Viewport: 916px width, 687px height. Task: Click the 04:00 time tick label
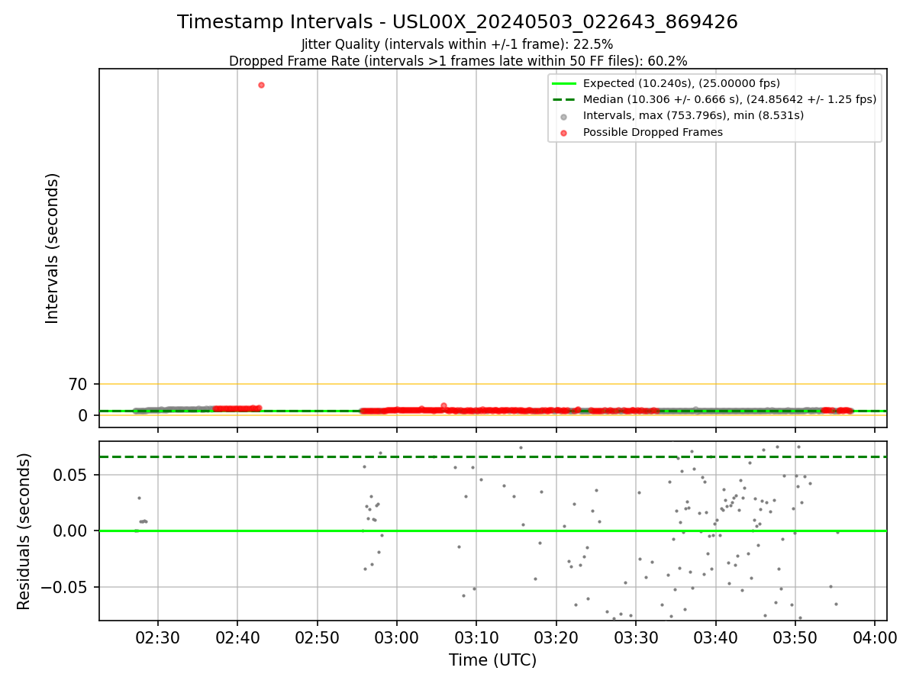(x=875, y=638)
